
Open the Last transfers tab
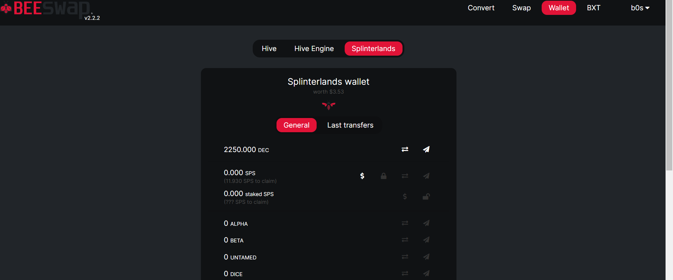[x=350, y=125]
